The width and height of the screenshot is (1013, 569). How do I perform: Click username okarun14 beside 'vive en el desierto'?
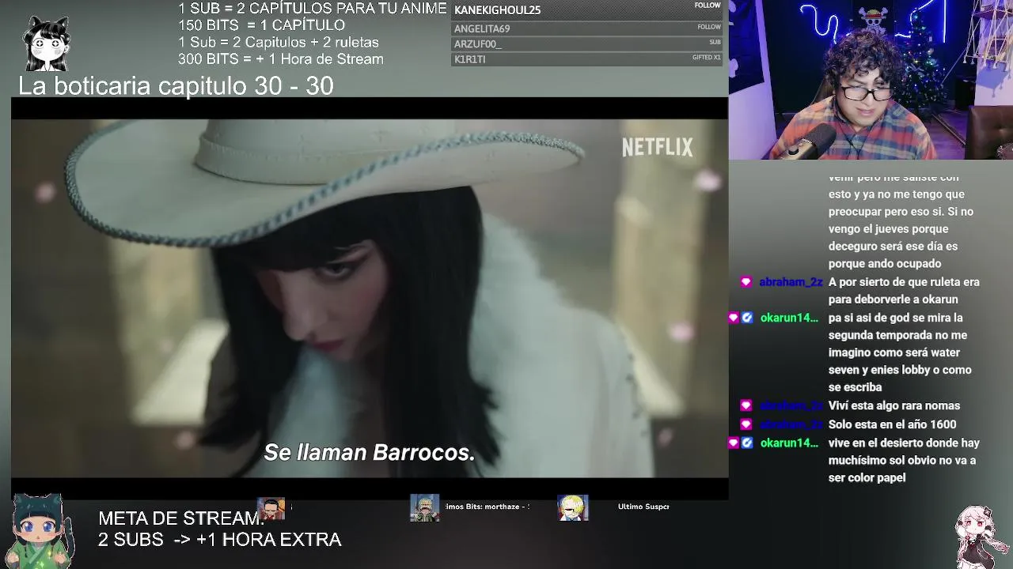coord(789,443)
